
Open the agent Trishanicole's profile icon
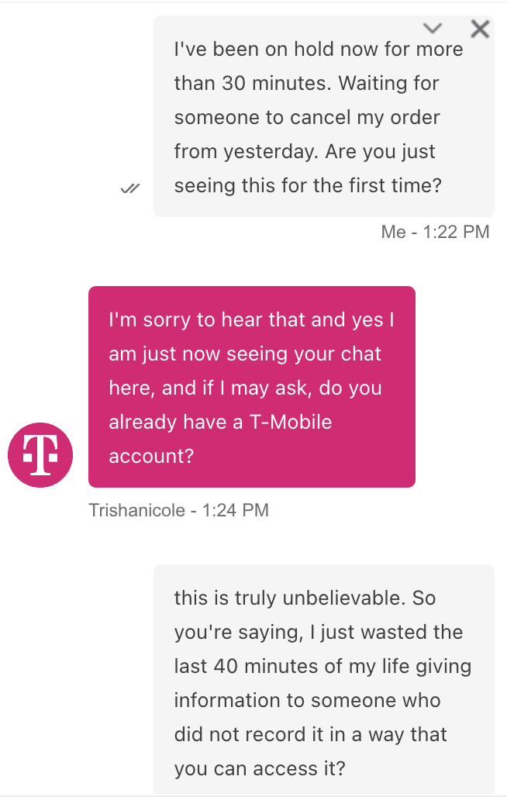pyautogui.click(x=40, y=455)
